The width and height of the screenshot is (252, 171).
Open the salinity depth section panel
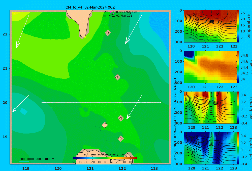coord(210,67)
